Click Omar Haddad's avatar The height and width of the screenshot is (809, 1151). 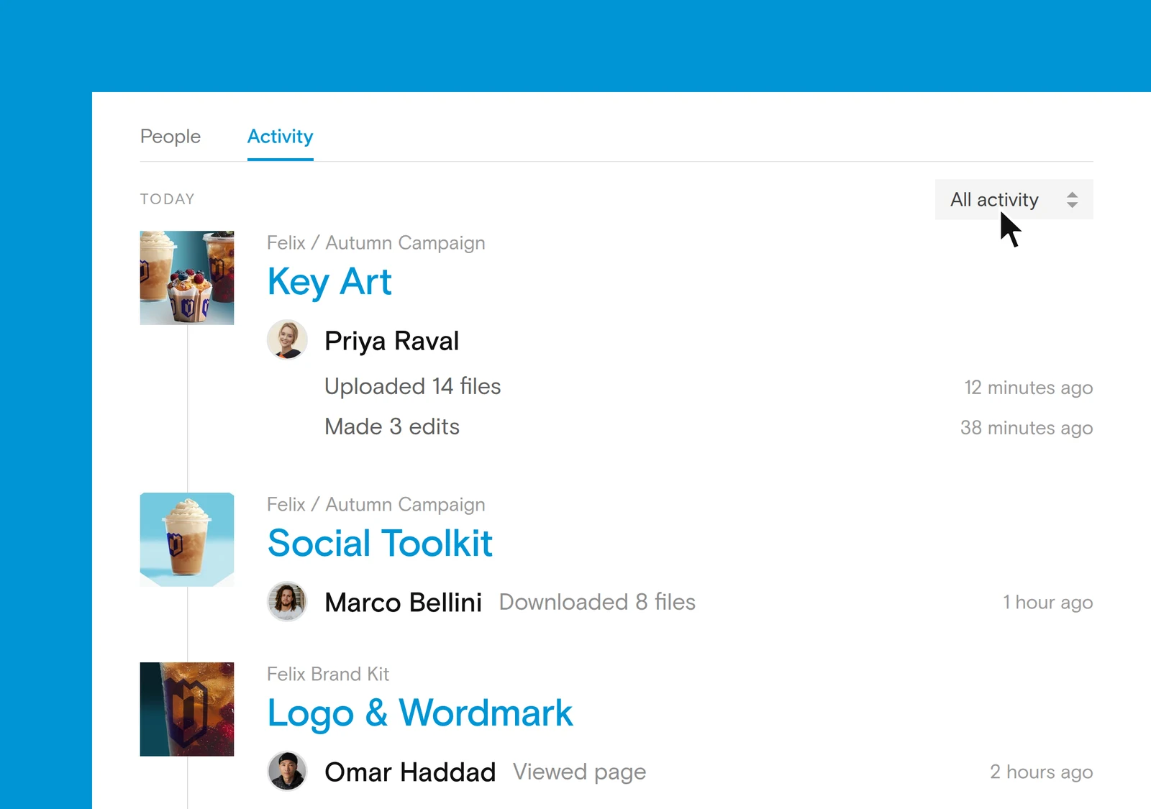click(x=287, y=771)
